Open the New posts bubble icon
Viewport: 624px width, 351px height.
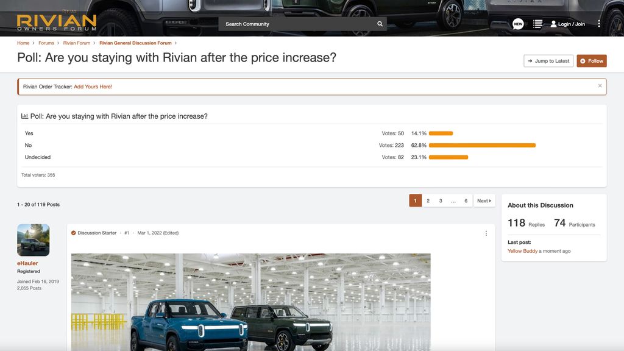click(518, 24)
